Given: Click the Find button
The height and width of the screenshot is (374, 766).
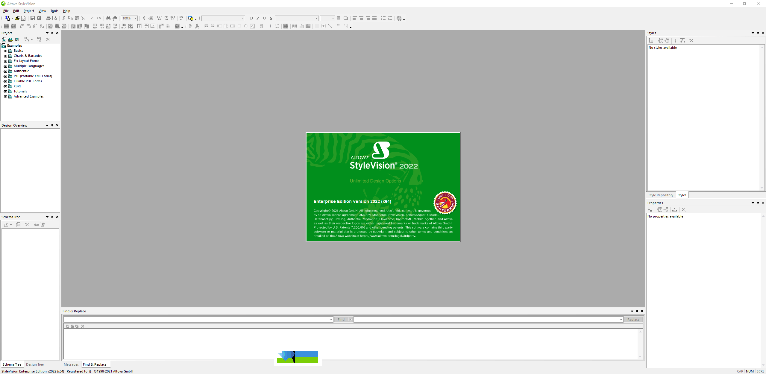Looking at the screenshot, I should pyautogui.click(x=341, y=320).
